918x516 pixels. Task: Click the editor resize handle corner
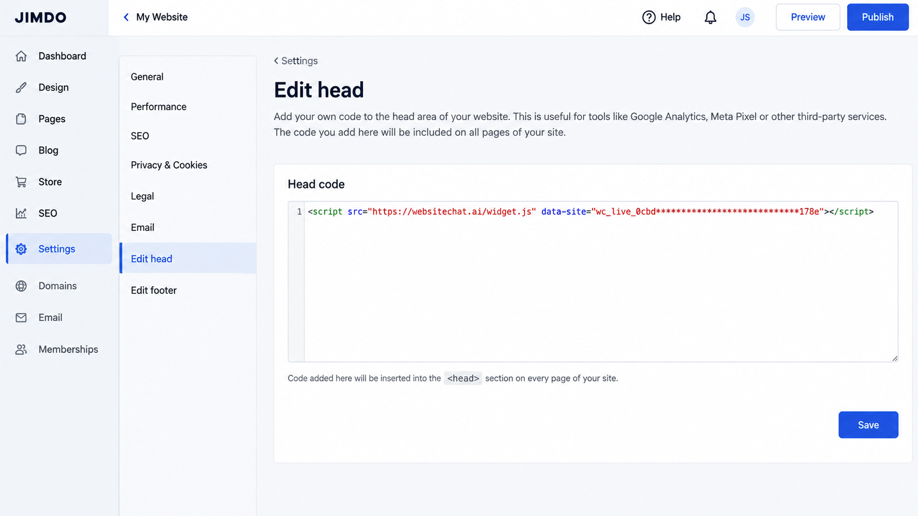pyautogui.click(x=894, y=358)
